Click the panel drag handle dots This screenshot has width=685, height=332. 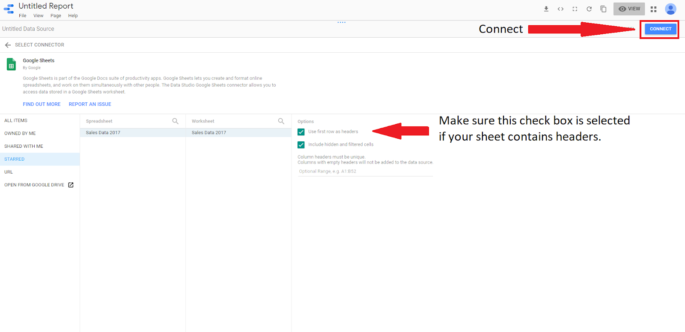point(341,22)
